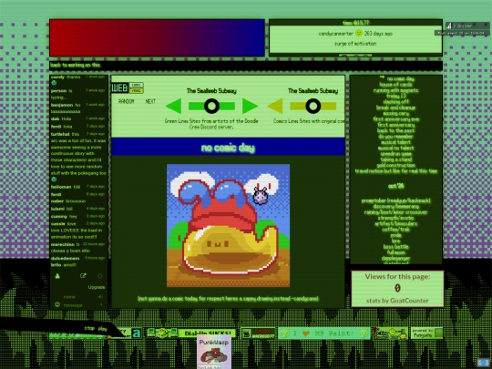Play the music player
The image size is (492, 369).
103,329
